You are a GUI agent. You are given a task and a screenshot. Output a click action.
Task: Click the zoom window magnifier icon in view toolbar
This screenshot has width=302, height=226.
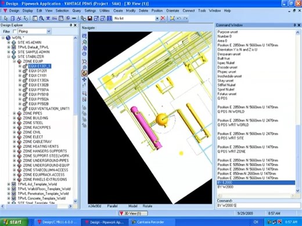click(x=84, y=62)
